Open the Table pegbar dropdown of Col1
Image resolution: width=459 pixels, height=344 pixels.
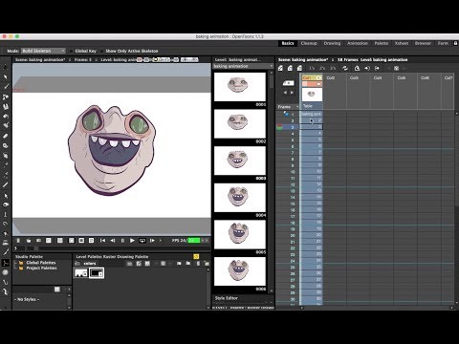coord(312,106)
